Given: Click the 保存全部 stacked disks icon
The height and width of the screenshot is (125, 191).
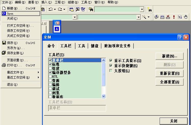Looking at the screenshot, I should 4,53.
